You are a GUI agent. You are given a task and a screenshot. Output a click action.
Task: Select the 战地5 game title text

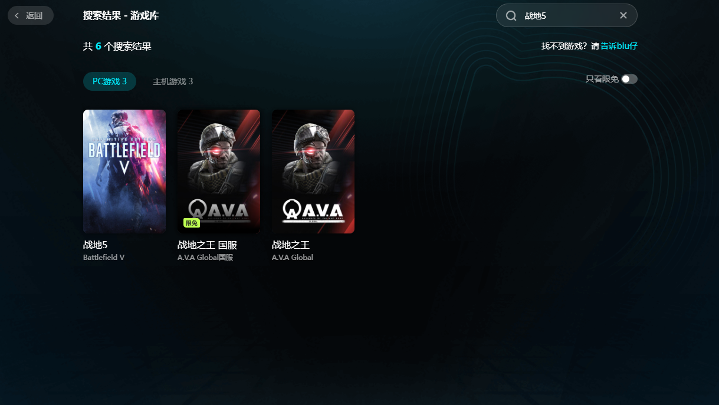[x=95, y=245]
